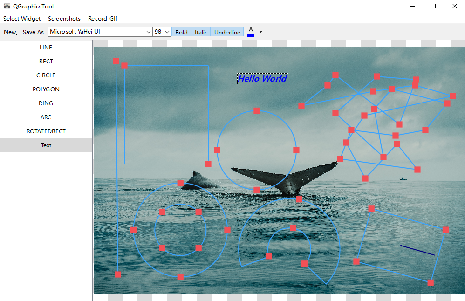Select RING from the shape list
The image size is (465, 301).
46,103
